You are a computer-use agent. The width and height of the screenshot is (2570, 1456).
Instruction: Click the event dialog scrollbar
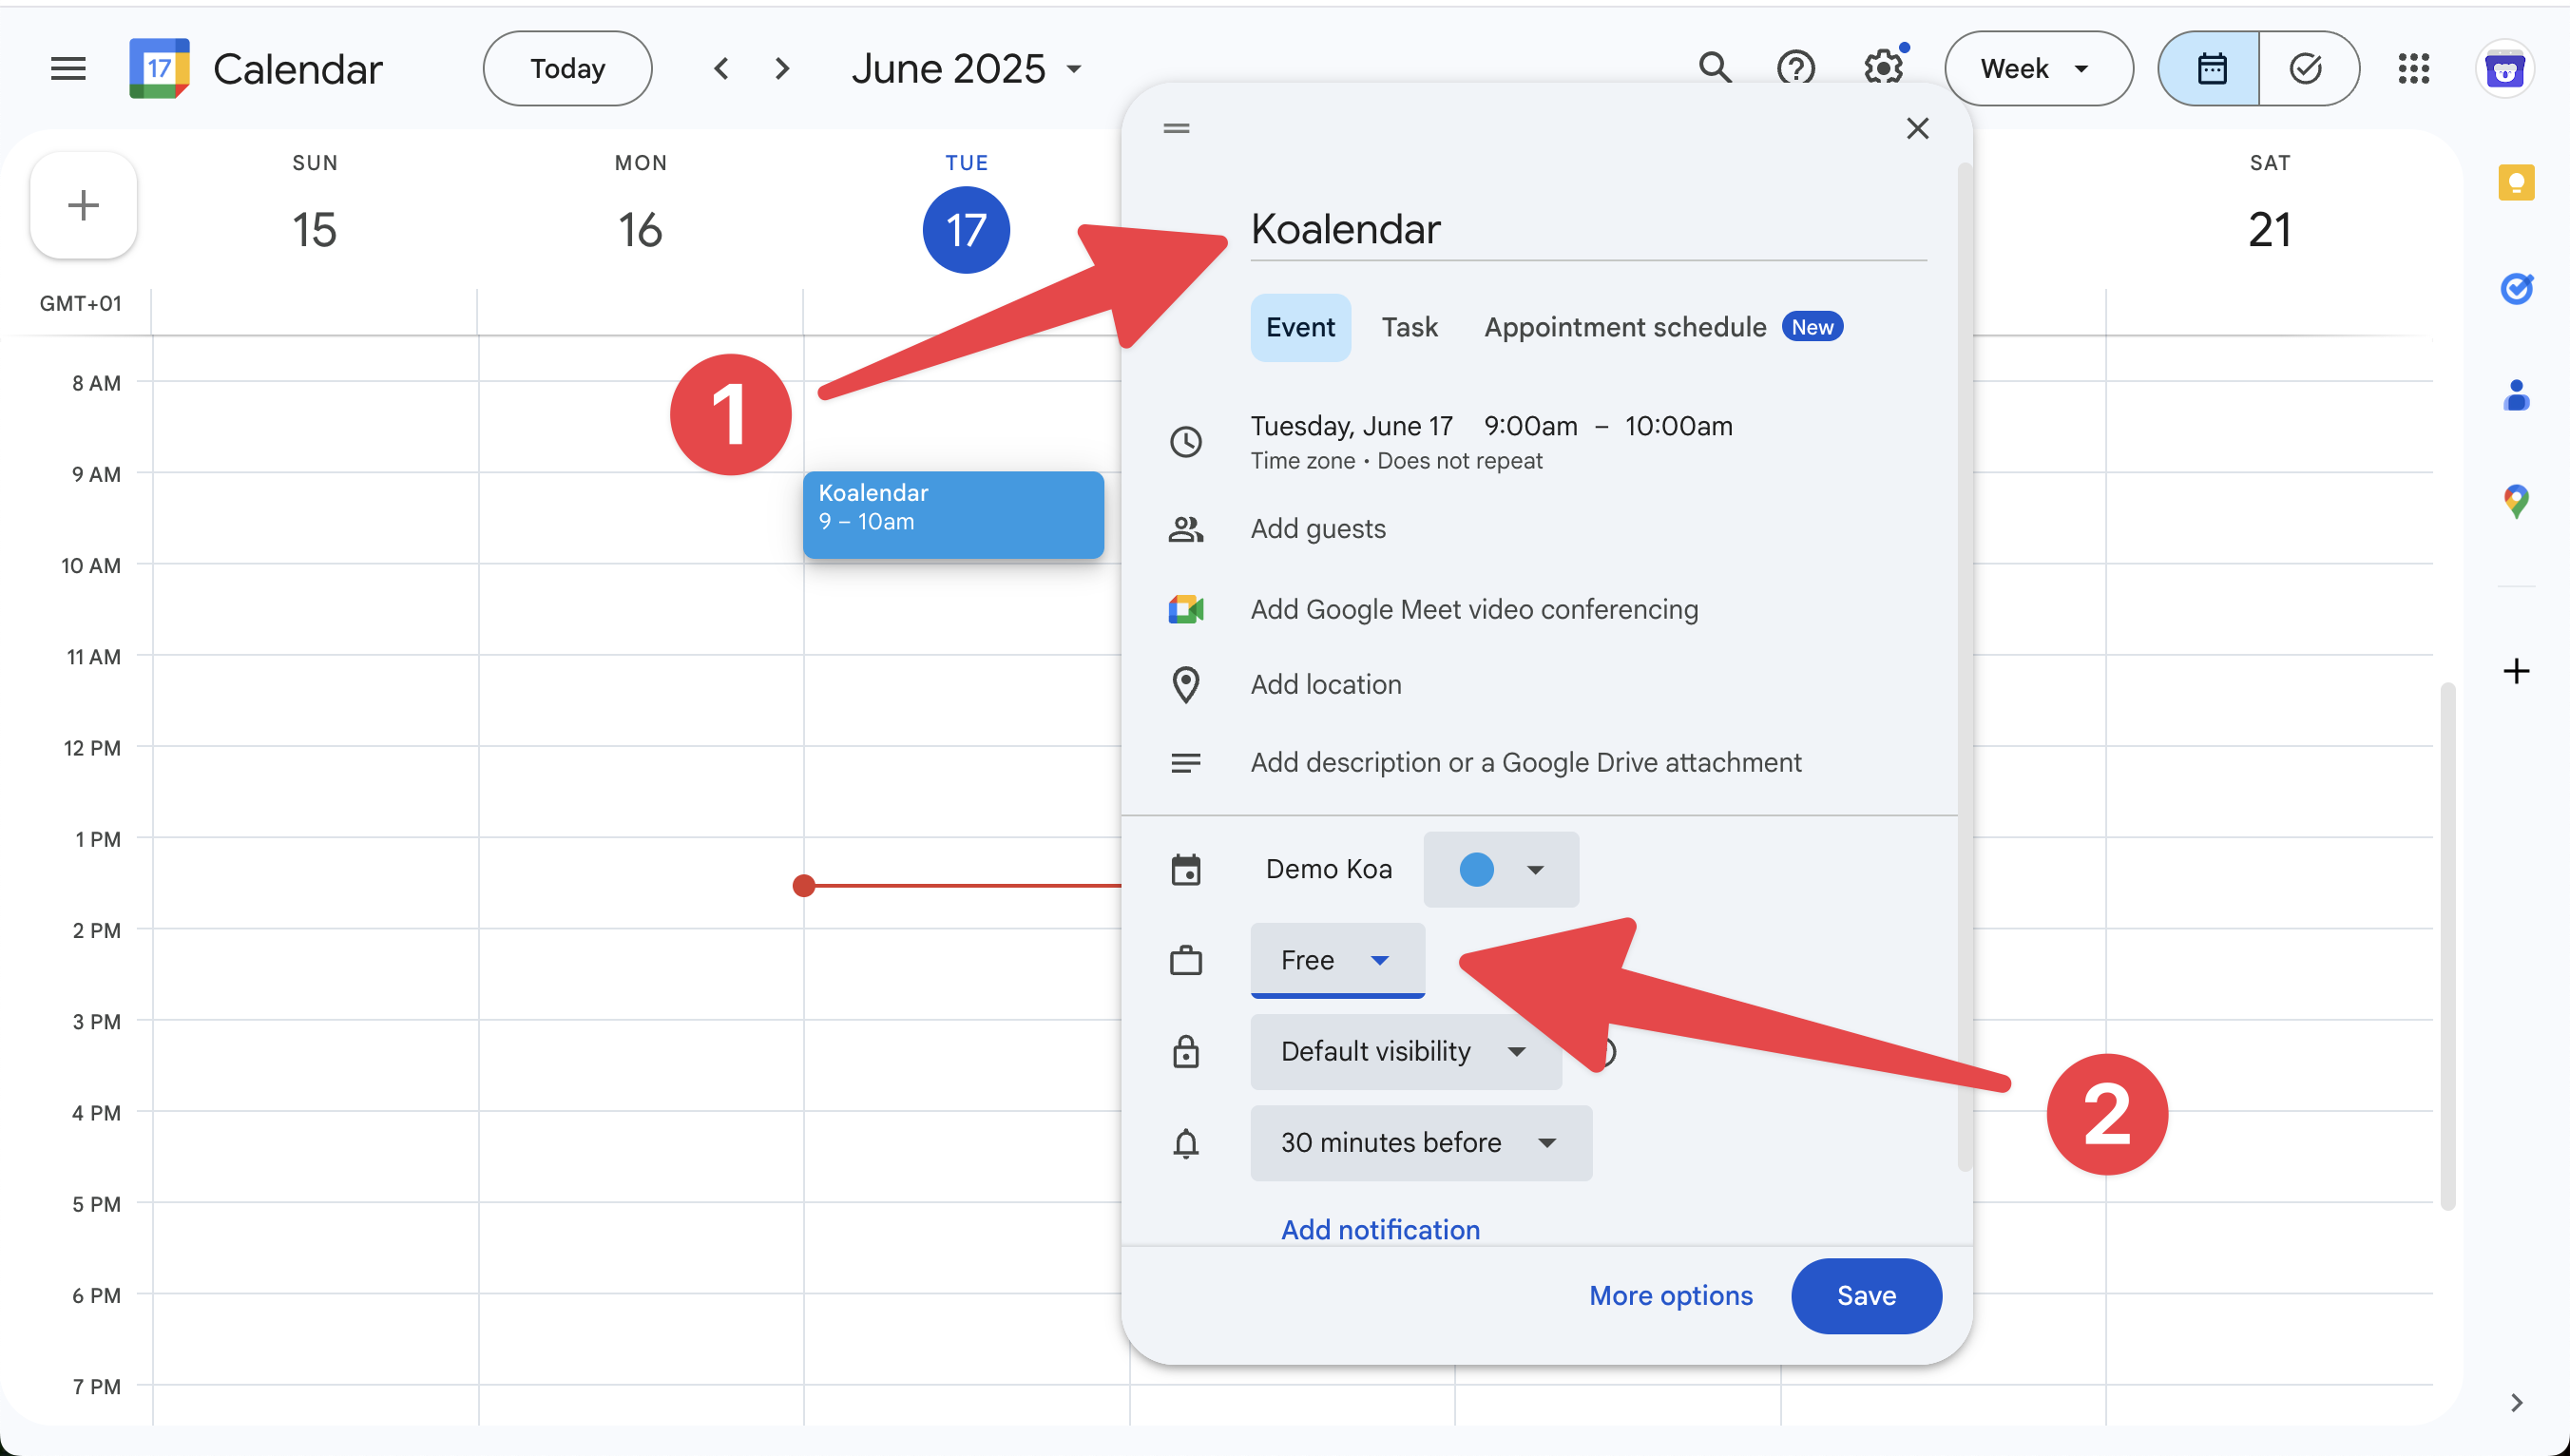pos(1964,666)
